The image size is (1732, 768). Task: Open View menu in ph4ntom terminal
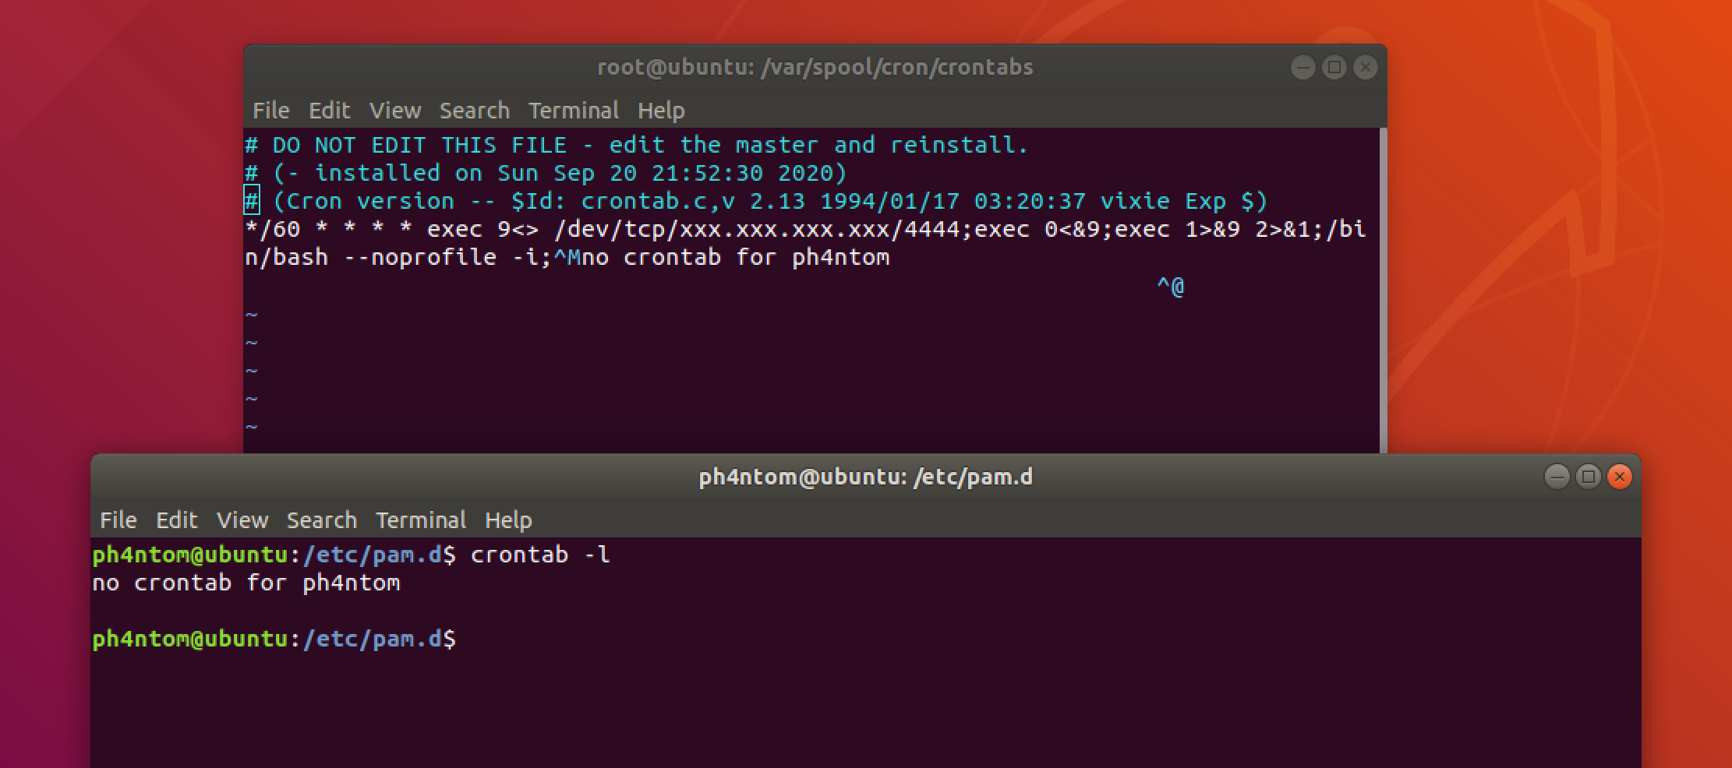242,520
